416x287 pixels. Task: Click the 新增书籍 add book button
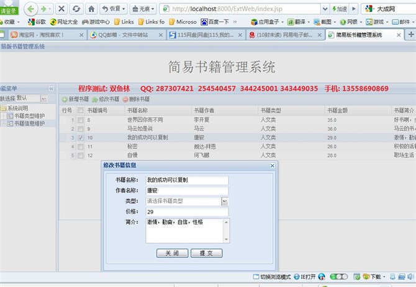click(x=75, y=99)
